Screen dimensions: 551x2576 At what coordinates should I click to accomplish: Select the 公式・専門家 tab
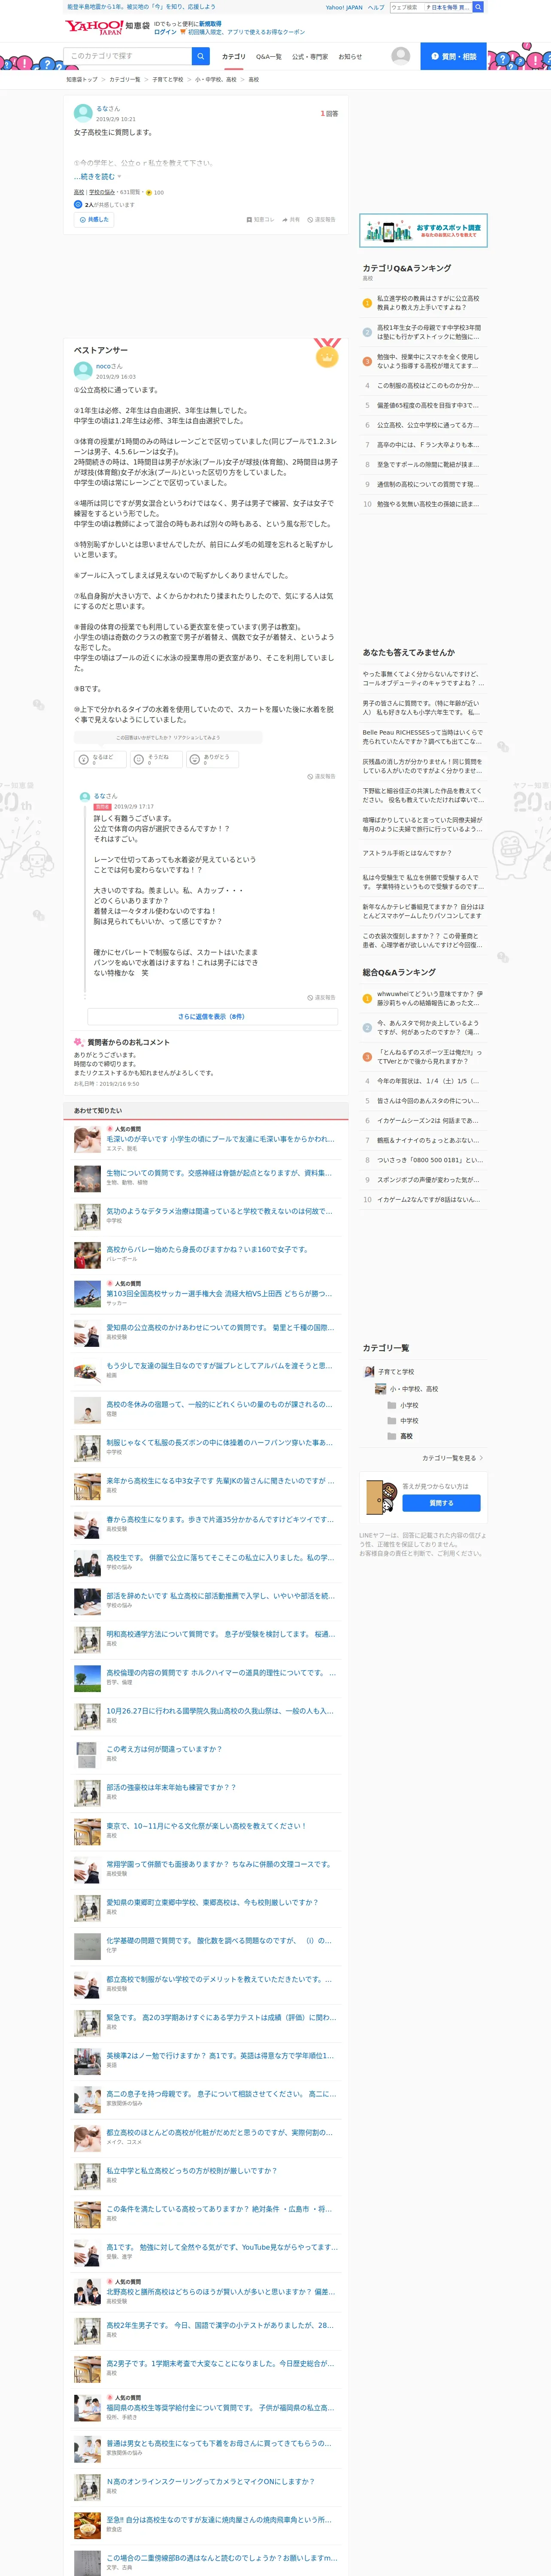point(309,57)
